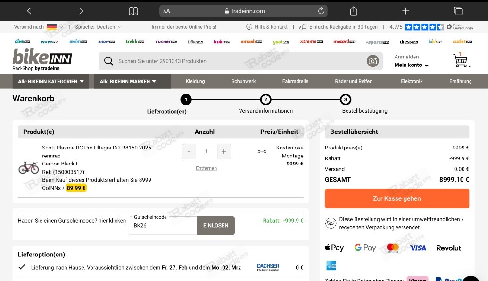Select Apple Pay payment icon
The image size is (488, 281).
334,247
